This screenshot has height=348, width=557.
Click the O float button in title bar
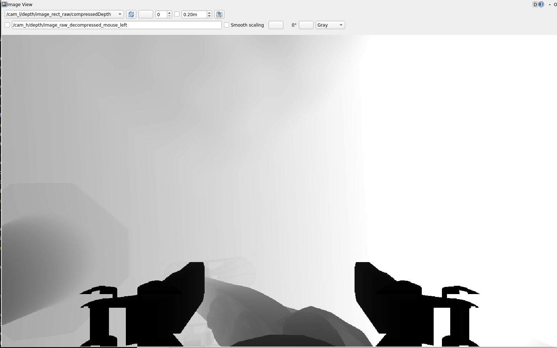(x=555, y=5)
